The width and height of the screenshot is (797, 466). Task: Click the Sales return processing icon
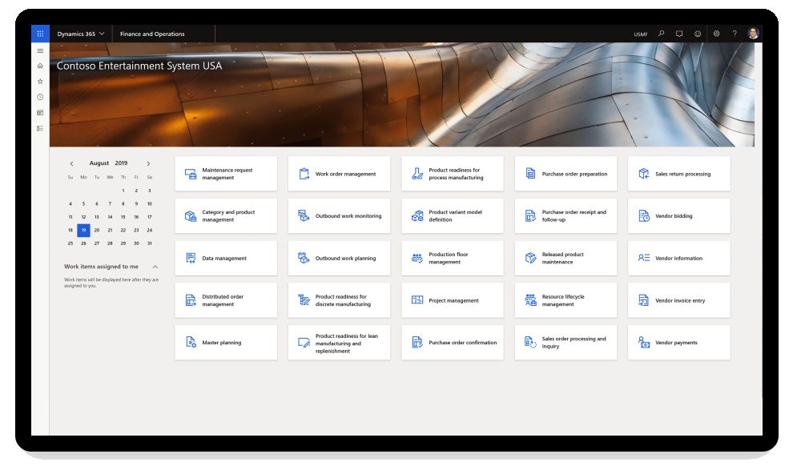(643, 174)
